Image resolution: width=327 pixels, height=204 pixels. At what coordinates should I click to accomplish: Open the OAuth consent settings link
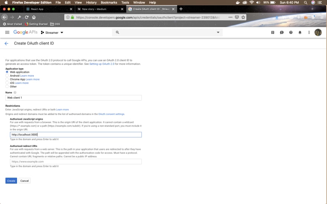click(x=111, y=114)
